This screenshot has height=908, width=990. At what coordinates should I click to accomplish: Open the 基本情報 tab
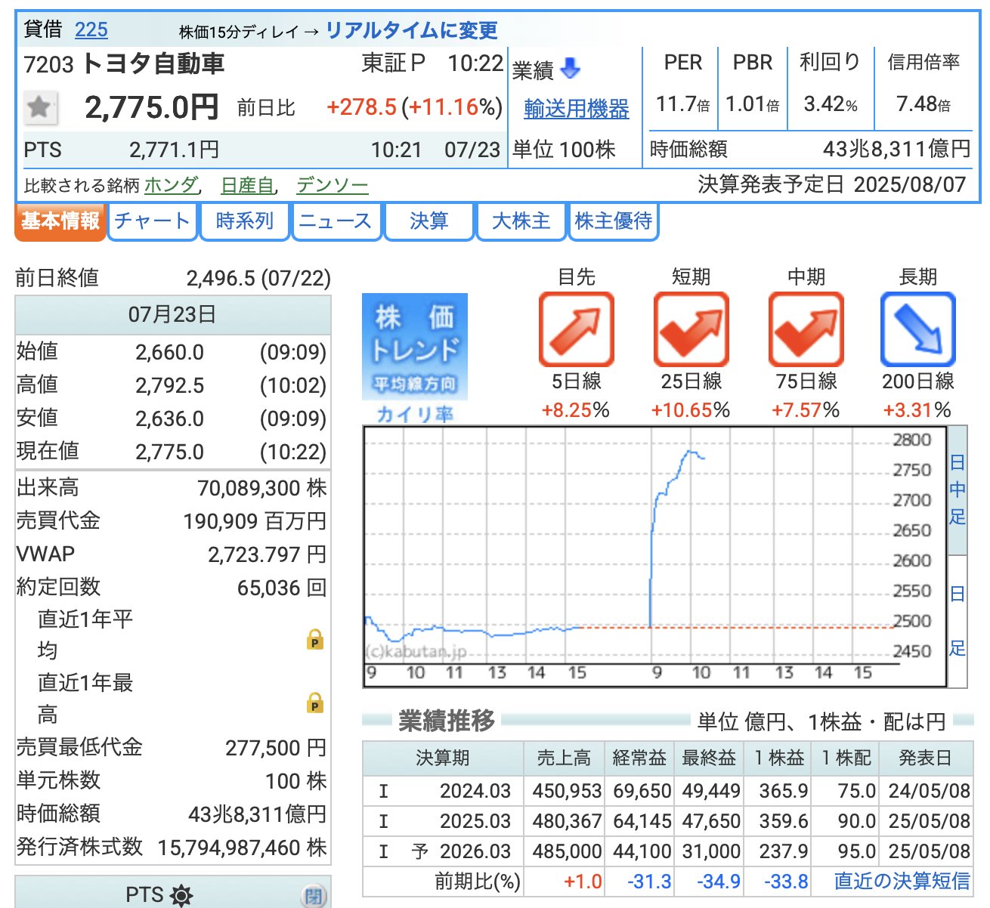tap(60, 221)
